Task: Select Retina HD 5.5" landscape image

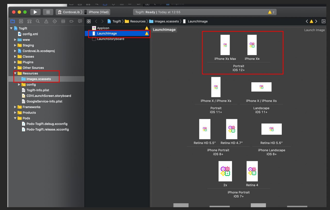Action: coord(271,129)
